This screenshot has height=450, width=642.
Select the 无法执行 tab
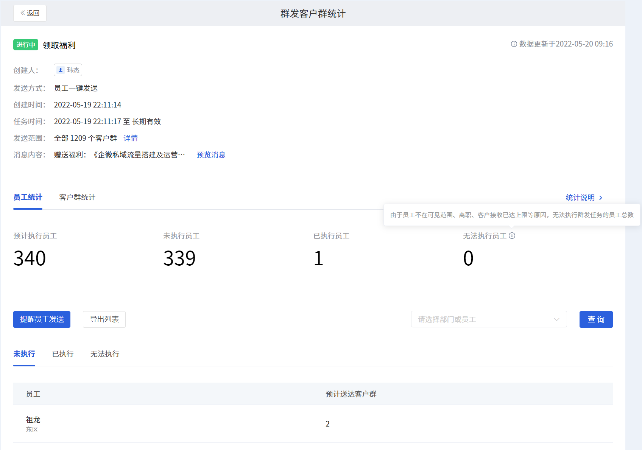point(105,354)
